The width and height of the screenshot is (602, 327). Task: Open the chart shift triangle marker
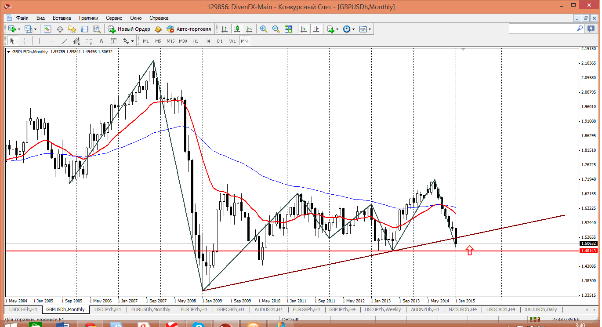pyautogui.click(x=464, y=50)
